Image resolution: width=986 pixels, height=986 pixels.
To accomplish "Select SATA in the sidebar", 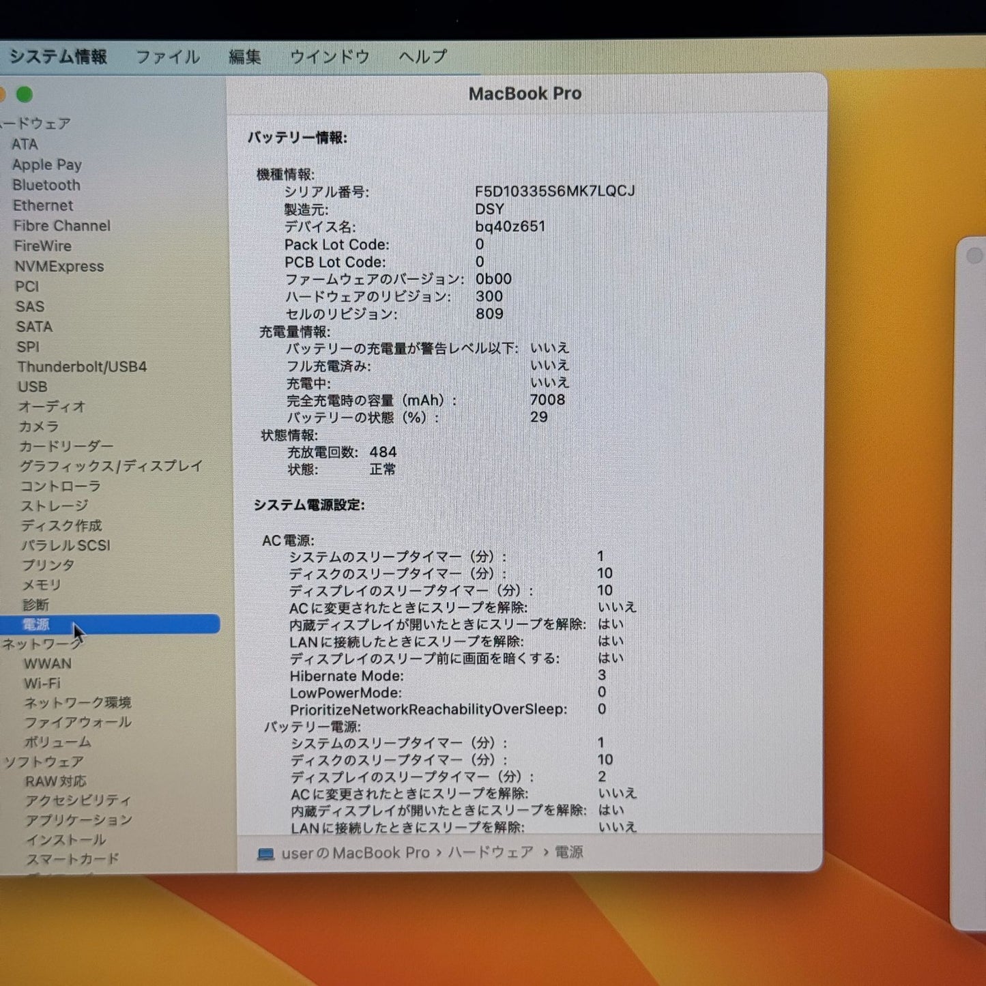I will pos(34,327).
